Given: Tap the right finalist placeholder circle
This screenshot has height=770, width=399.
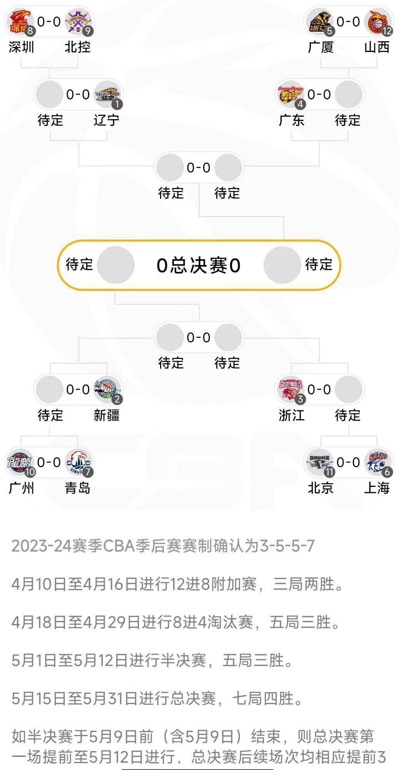Looking at the screenshot, I should point(282,265).
